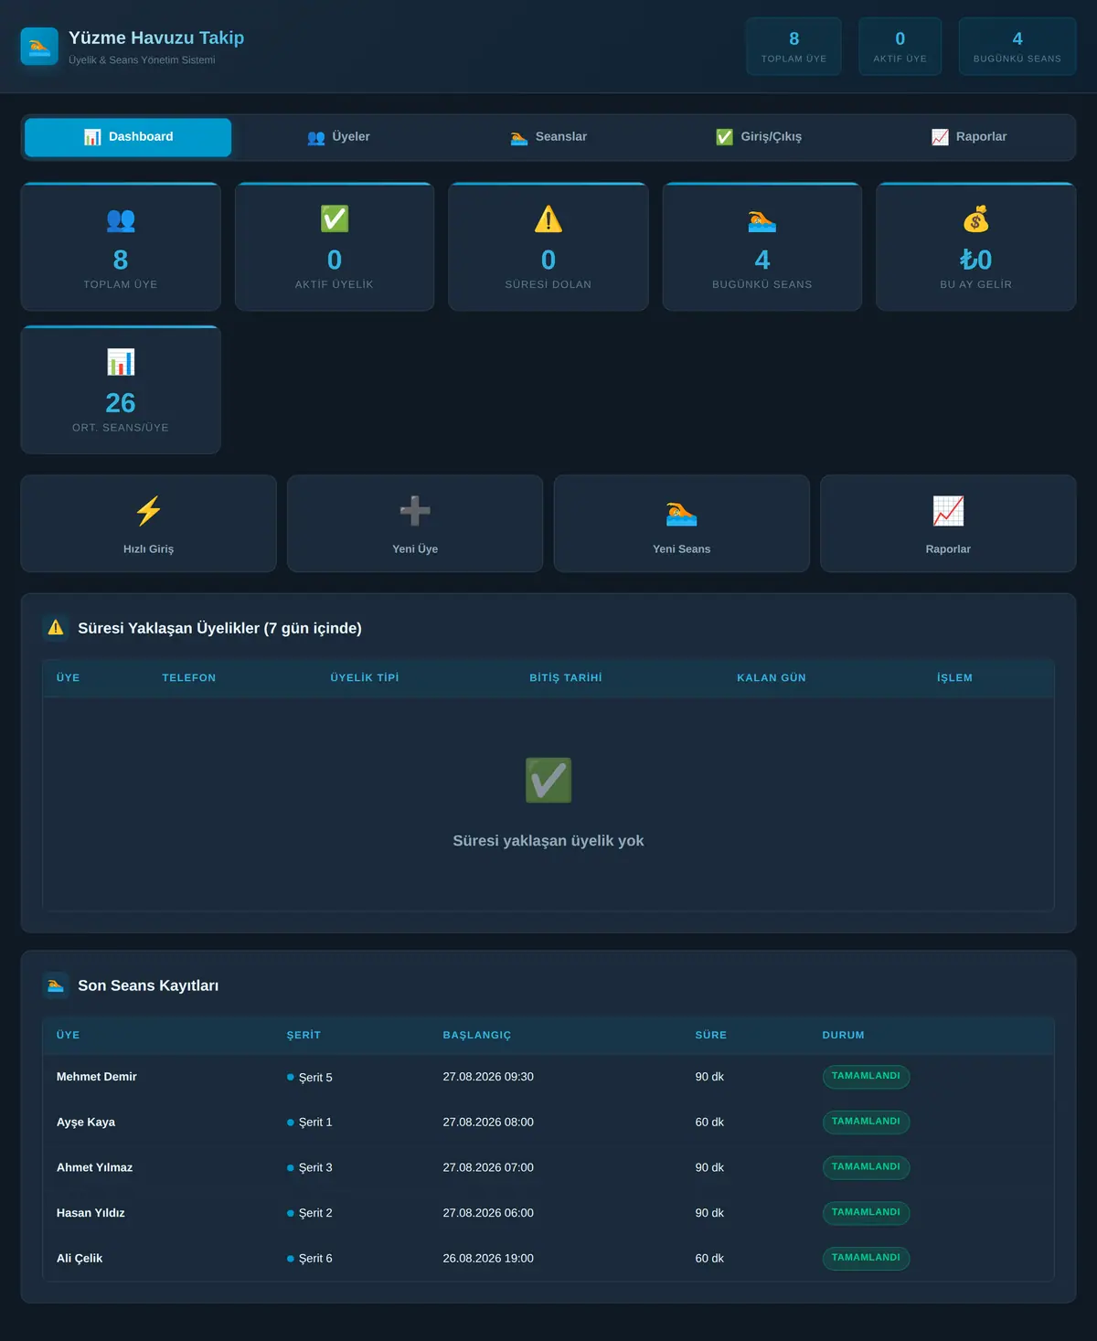The width and height of the screenshot is (1097, 1341).
Task: Click the plus icon for Yeni Üye
Action: pos(415,511)
